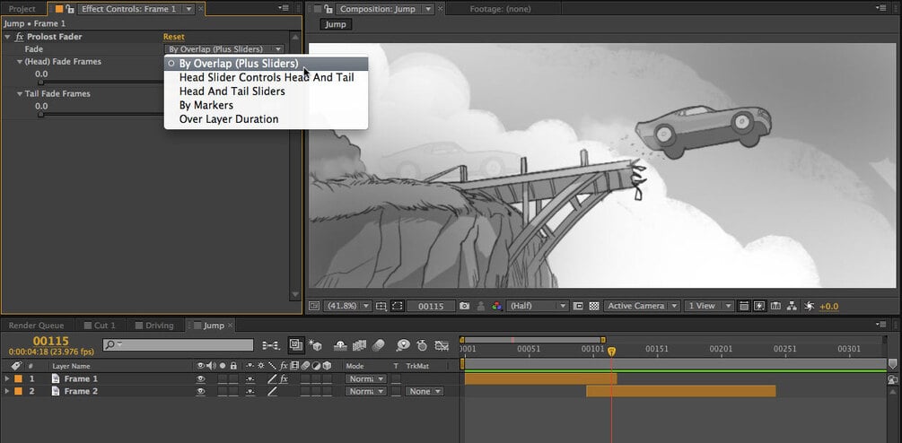Toggle the Region of Interest icon
The height and width of the screenshot is (443, 902).
coord(397,307)
